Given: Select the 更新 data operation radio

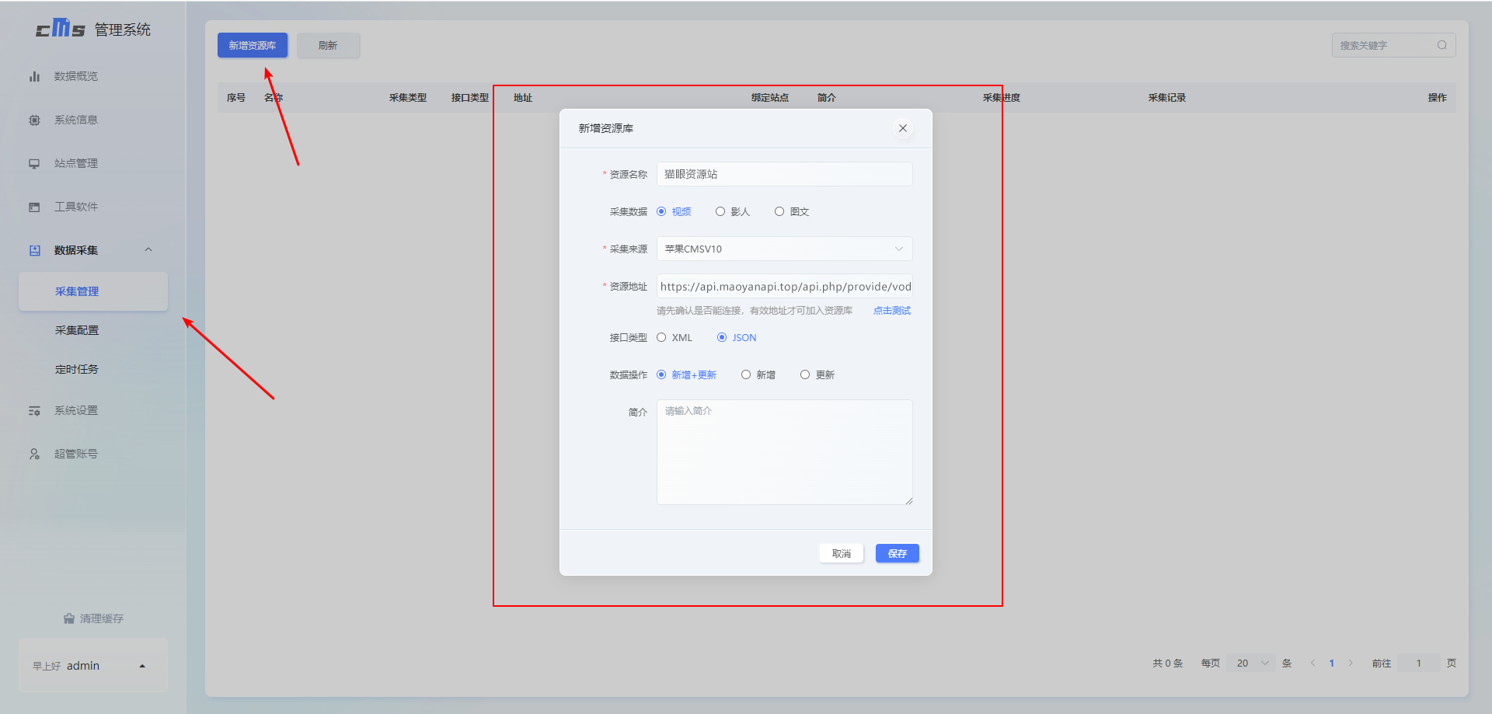Looking at the screenshot, I should click(x=805, y=374).
